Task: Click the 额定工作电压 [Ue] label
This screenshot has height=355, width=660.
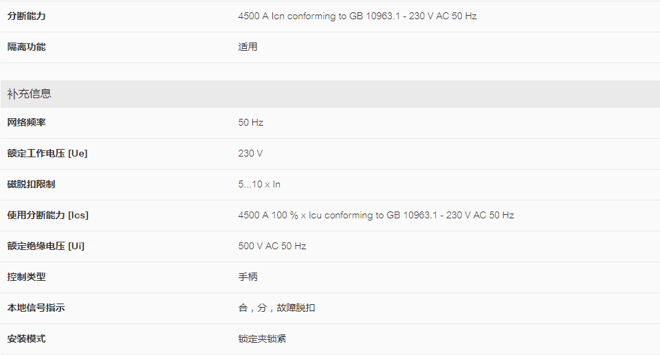Action: [47, 154]
